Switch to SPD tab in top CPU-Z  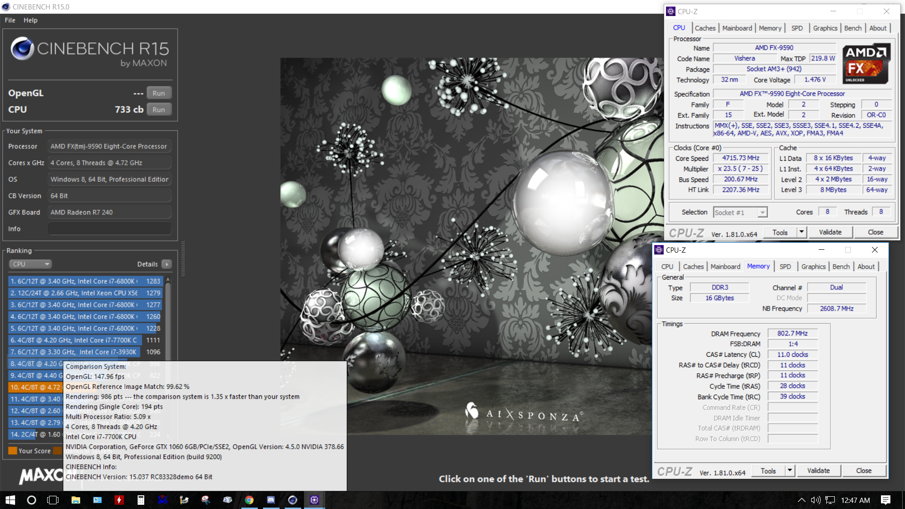797,28
